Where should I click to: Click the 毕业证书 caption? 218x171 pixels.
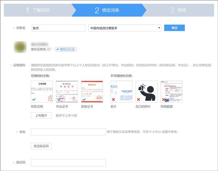(62, 107)
